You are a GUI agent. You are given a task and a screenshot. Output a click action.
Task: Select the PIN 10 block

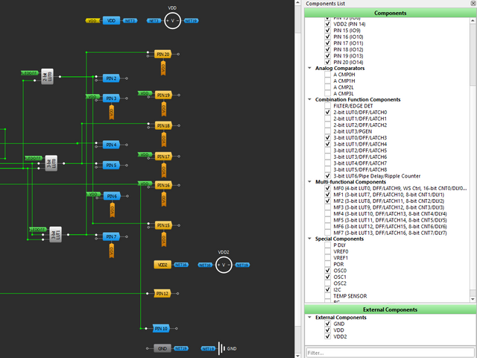click(161, 328)
